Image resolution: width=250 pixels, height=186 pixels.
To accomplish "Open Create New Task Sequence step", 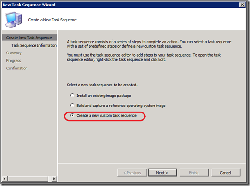I will pos(30,37).
